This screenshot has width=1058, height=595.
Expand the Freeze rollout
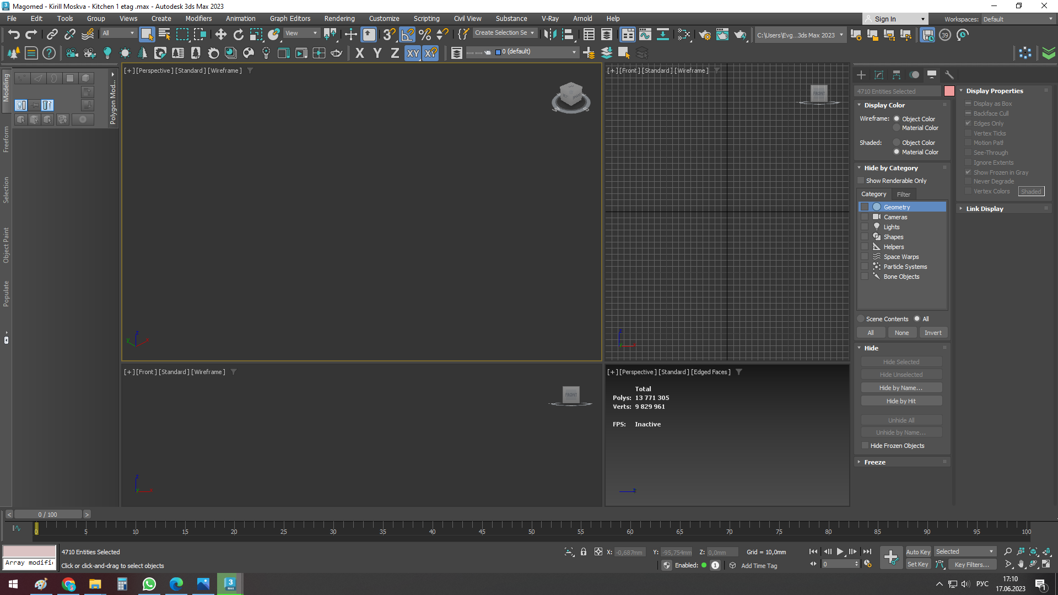875,462
